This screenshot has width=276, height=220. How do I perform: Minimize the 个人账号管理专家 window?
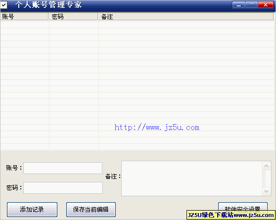coord(238,5)
